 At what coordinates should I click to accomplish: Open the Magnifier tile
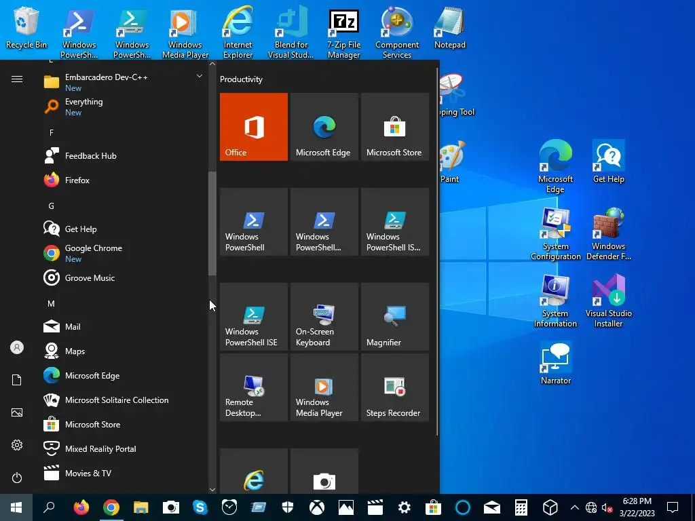coord(395,317)
